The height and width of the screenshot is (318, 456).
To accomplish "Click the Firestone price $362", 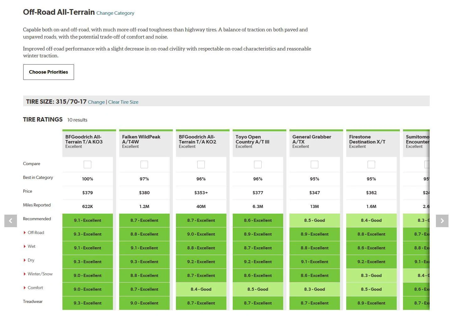I will 371,193.
